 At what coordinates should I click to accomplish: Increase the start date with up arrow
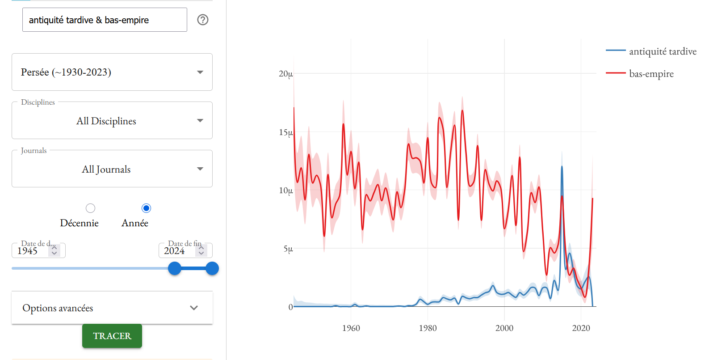[x=54, y=247]
